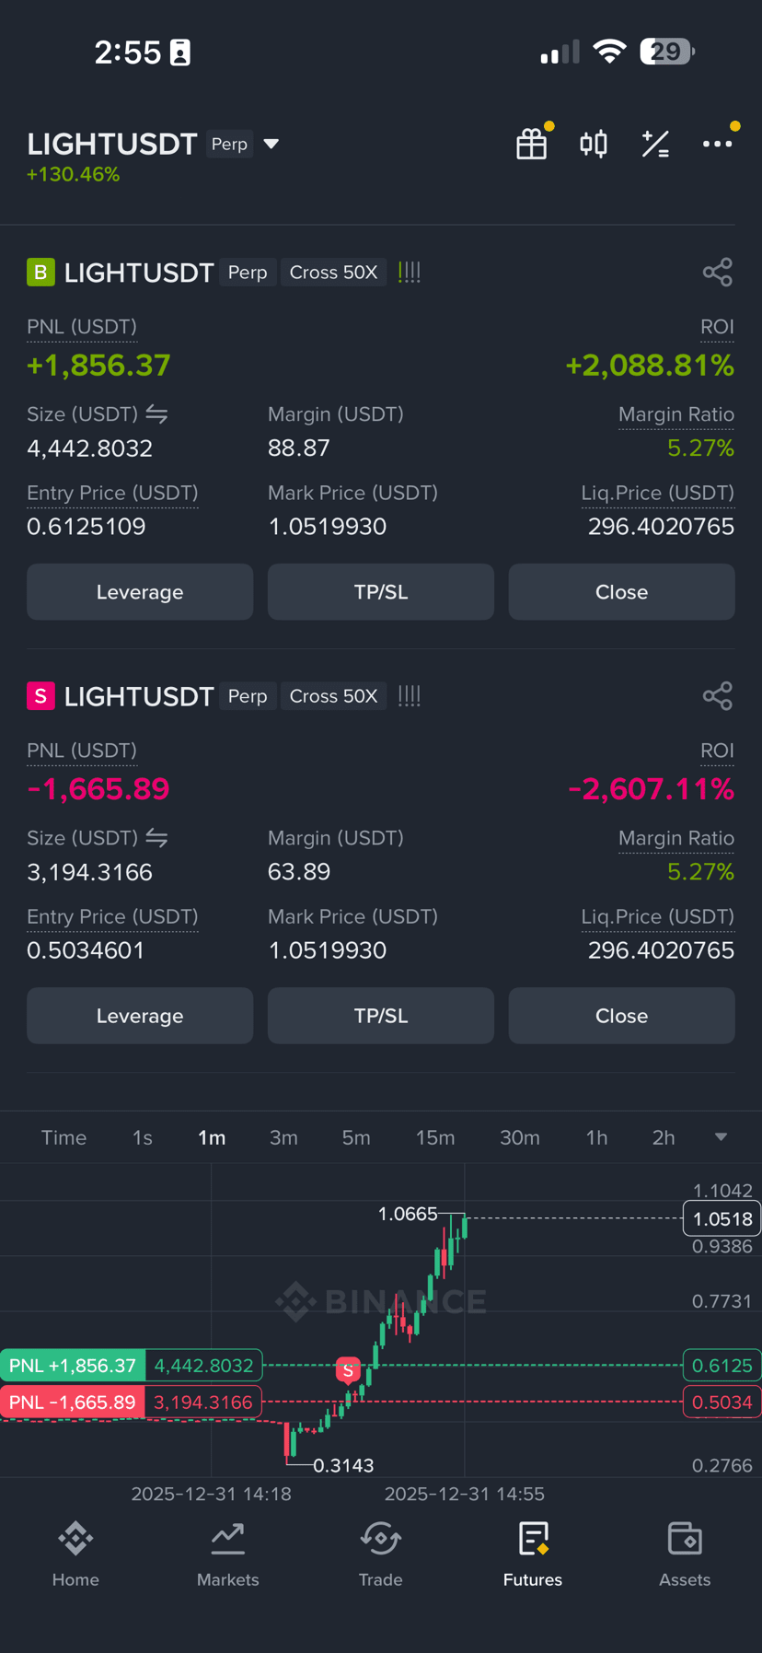Expand more chart intervals arrow
This screenshot has height=1653, width=762.
click(722, 1138)
